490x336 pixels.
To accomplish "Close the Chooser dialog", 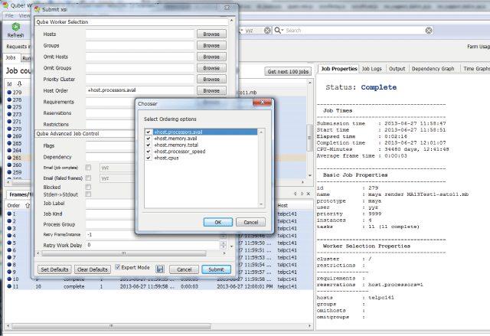I will 262,102.
